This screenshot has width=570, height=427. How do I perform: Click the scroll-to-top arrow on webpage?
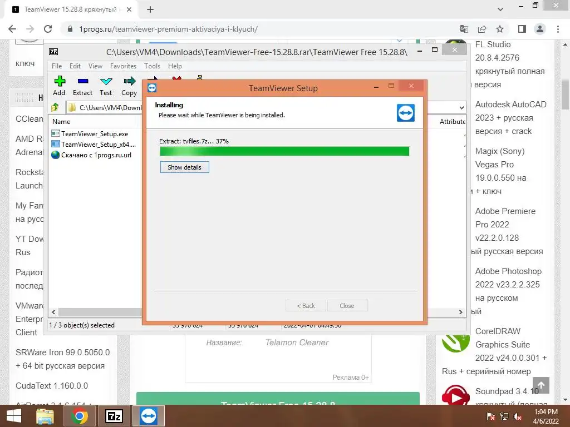coord(541,385)
